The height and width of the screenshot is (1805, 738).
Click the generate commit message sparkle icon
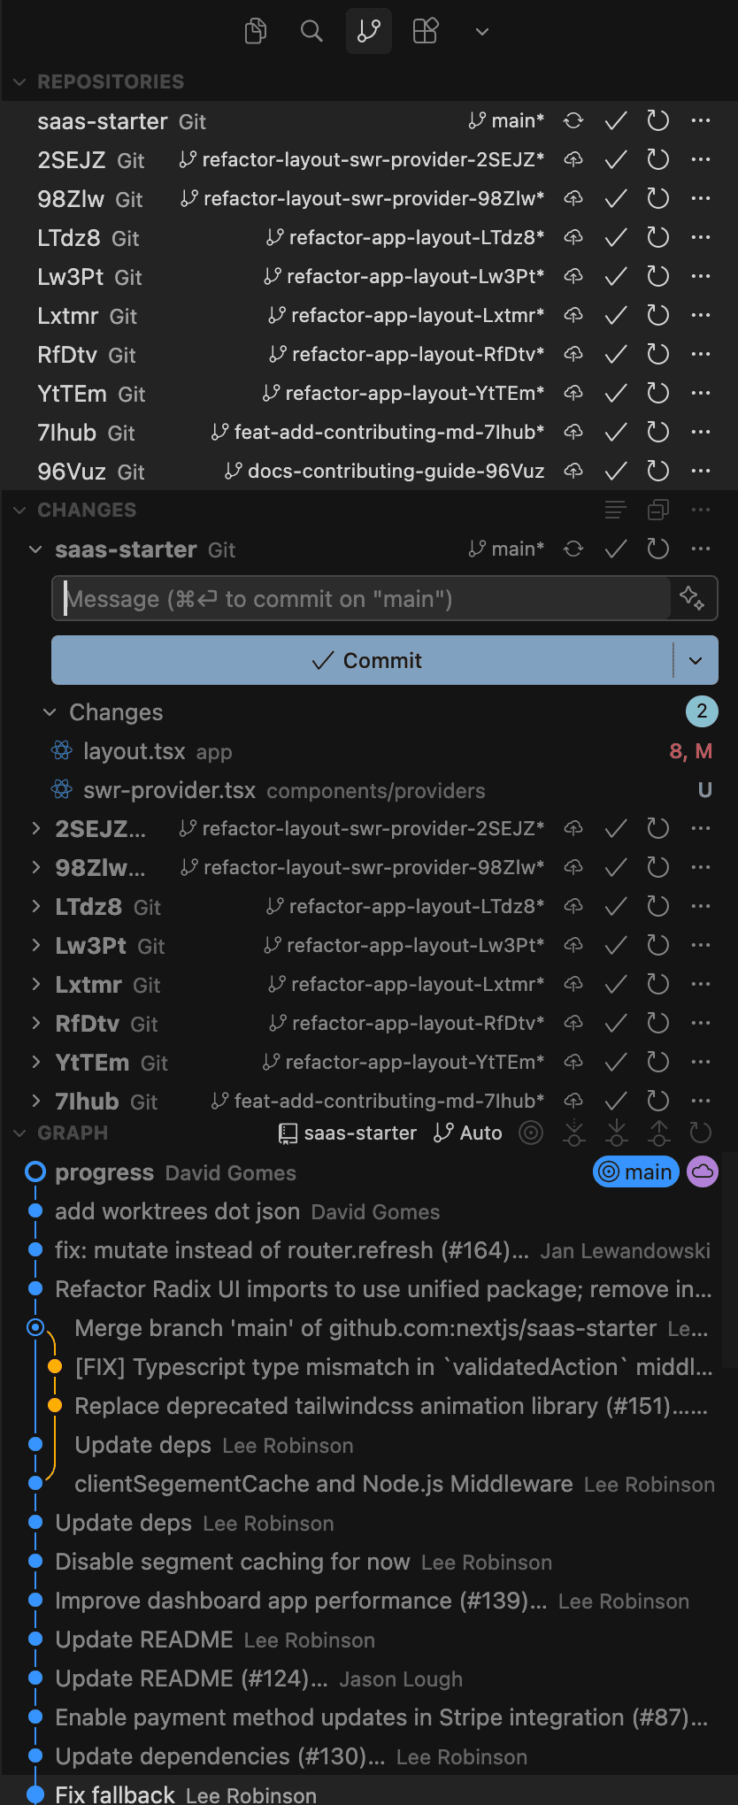[694, 598]
